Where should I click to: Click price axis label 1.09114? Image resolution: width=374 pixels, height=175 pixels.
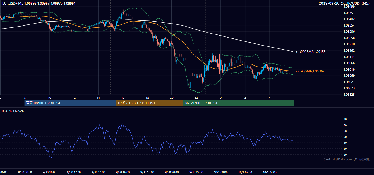349,57
